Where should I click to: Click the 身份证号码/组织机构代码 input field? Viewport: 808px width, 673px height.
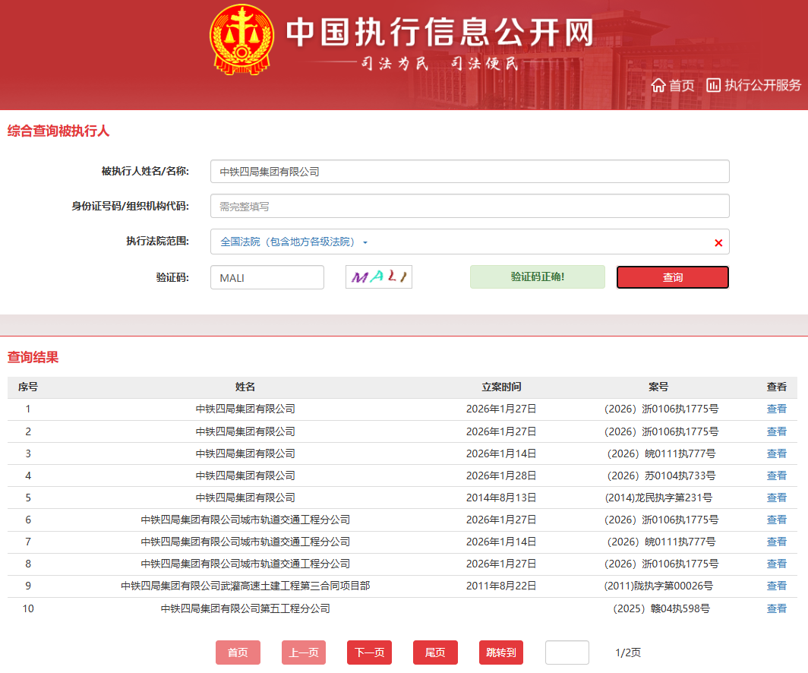[469, 206]
